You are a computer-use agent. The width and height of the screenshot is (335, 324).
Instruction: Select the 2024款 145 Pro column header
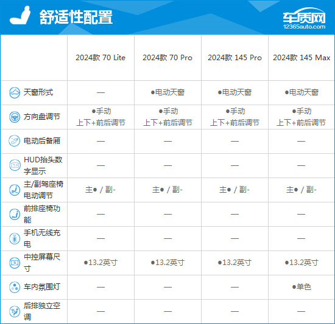pyautogui.click(x=234, y=58)
